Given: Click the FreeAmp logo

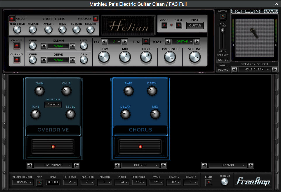Looking at the screenshot, I should coord(253,181).
